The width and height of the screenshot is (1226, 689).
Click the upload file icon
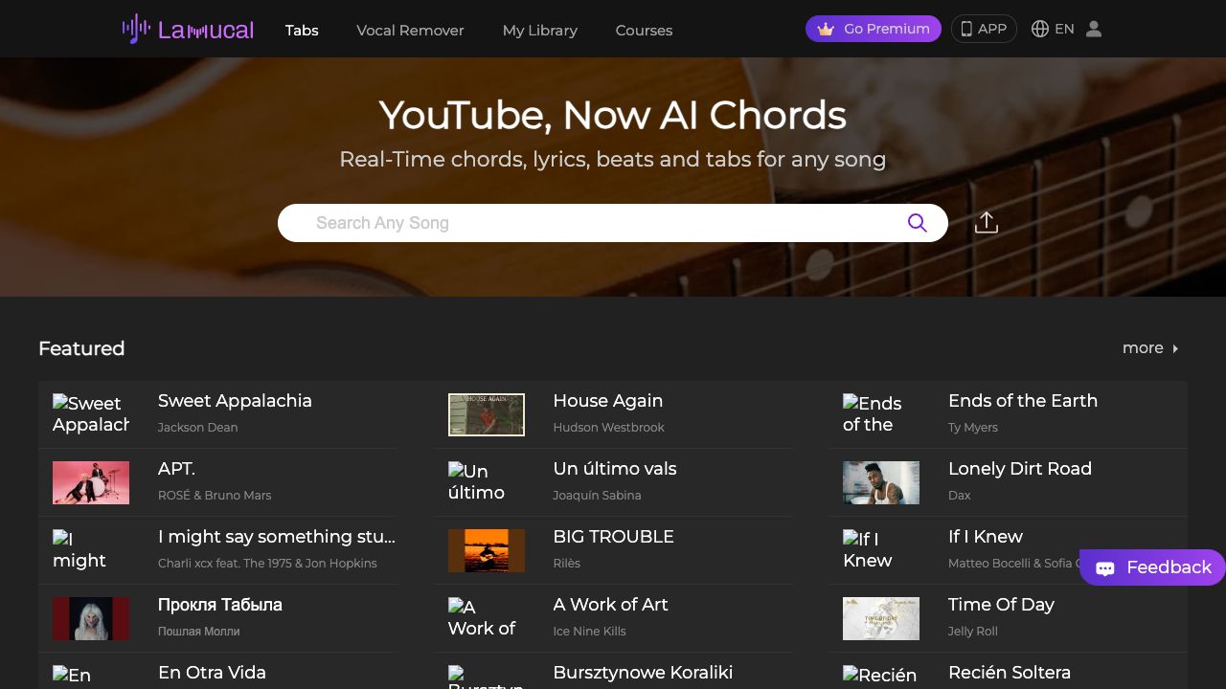pos(986,223)
